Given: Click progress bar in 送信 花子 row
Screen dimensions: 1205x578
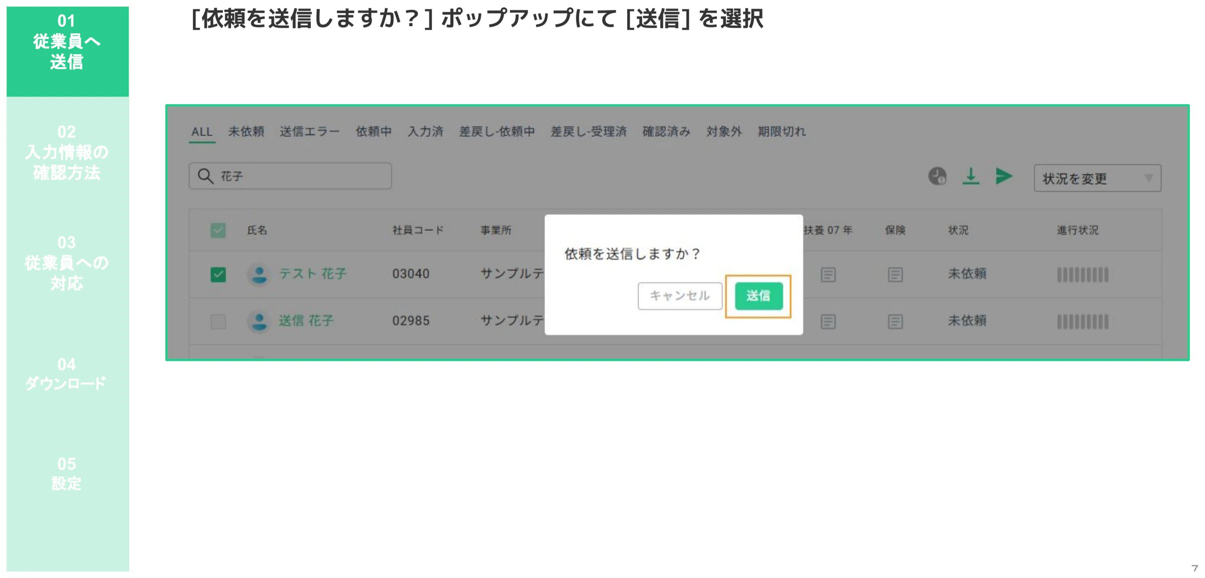Looking at the screenshot, I should 1082,321.
